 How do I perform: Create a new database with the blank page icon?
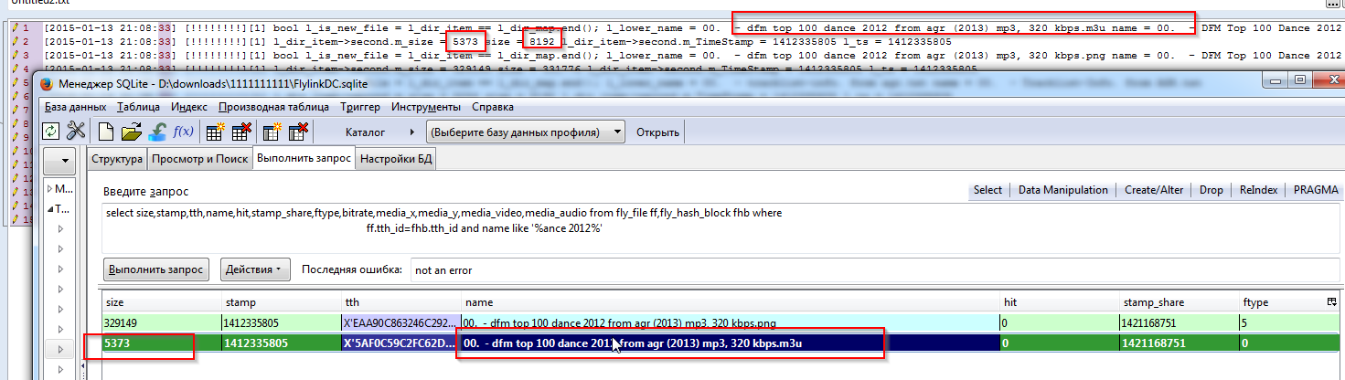[x=106, y=132]
